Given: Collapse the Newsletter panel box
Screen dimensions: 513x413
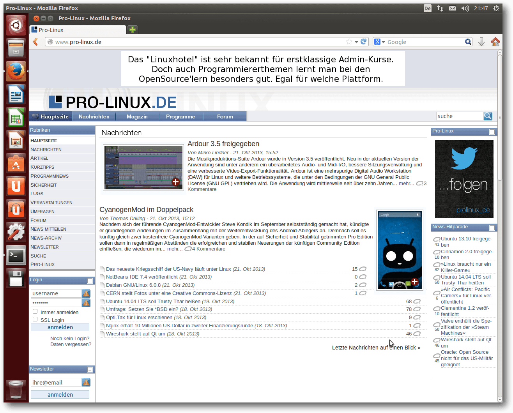Looking at the screenshot, I should [x=90, y=369].
